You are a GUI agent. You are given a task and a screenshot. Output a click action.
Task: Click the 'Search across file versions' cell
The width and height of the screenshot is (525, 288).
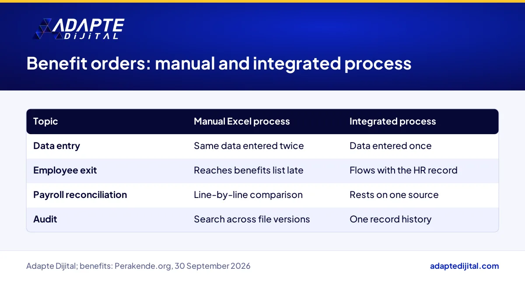(x=252, y=219)
